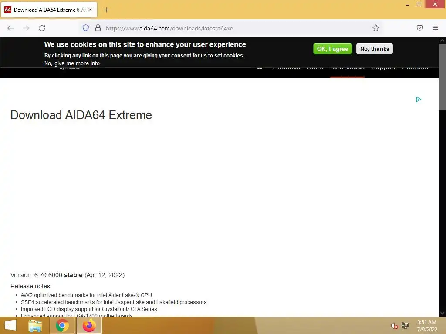Click AVX2 optimized benchmarks release note
The image size is (446, 334).
click(x=86, y=295)
